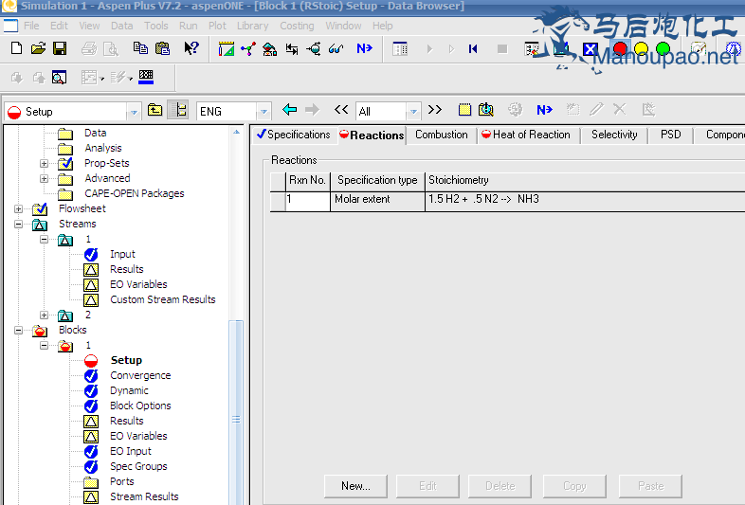The height and width of the screenshot is (505, 745).
Task: Click the Paste button below reactions
Action: tap(650, 486)
